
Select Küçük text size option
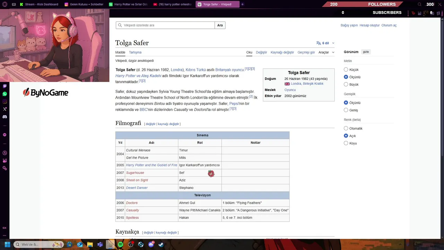pyautogui.click(x=346, y=69)
